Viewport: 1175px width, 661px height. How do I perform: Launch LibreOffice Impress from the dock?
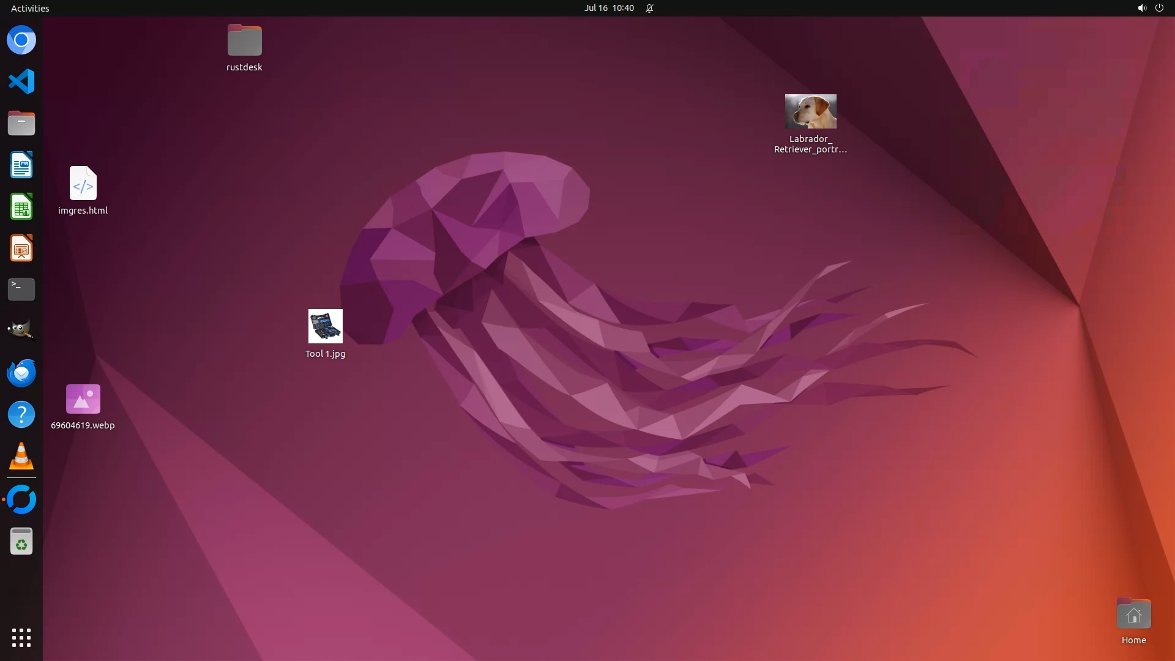pos(21,248)
